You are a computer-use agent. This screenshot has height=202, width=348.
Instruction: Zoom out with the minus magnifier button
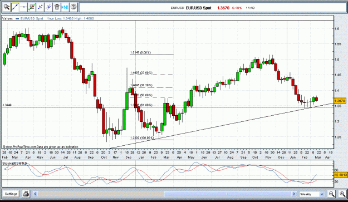tap(332, 194)
